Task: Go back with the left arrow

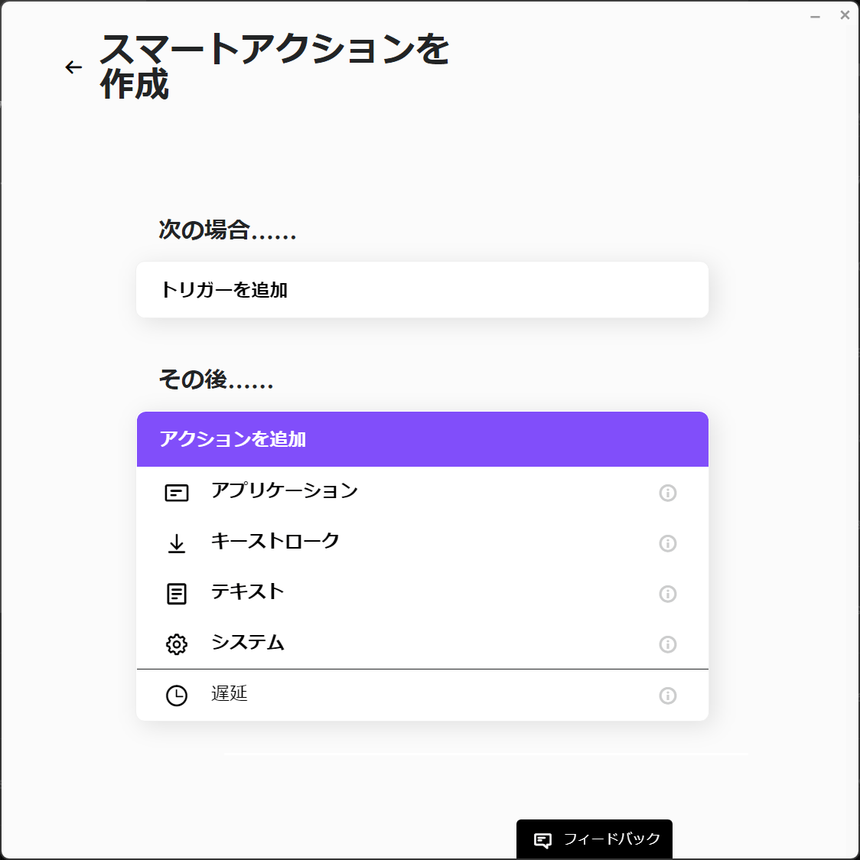Action: point(73,67)
